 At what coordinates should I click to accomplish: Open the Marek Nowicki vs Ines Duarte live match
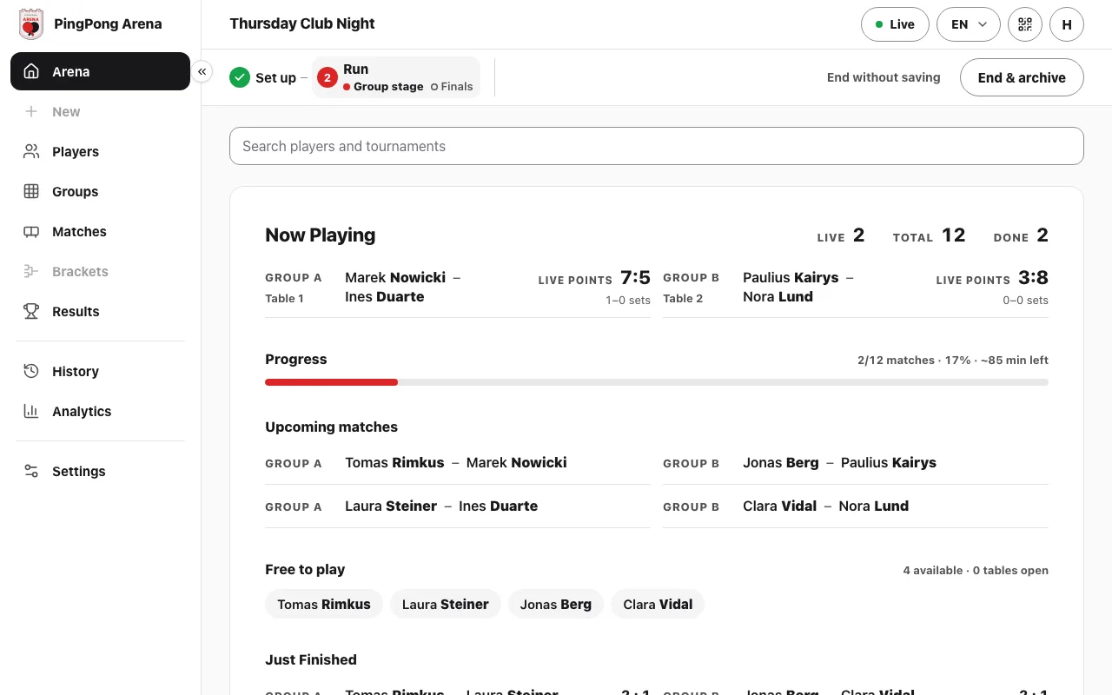click(458, 288)
